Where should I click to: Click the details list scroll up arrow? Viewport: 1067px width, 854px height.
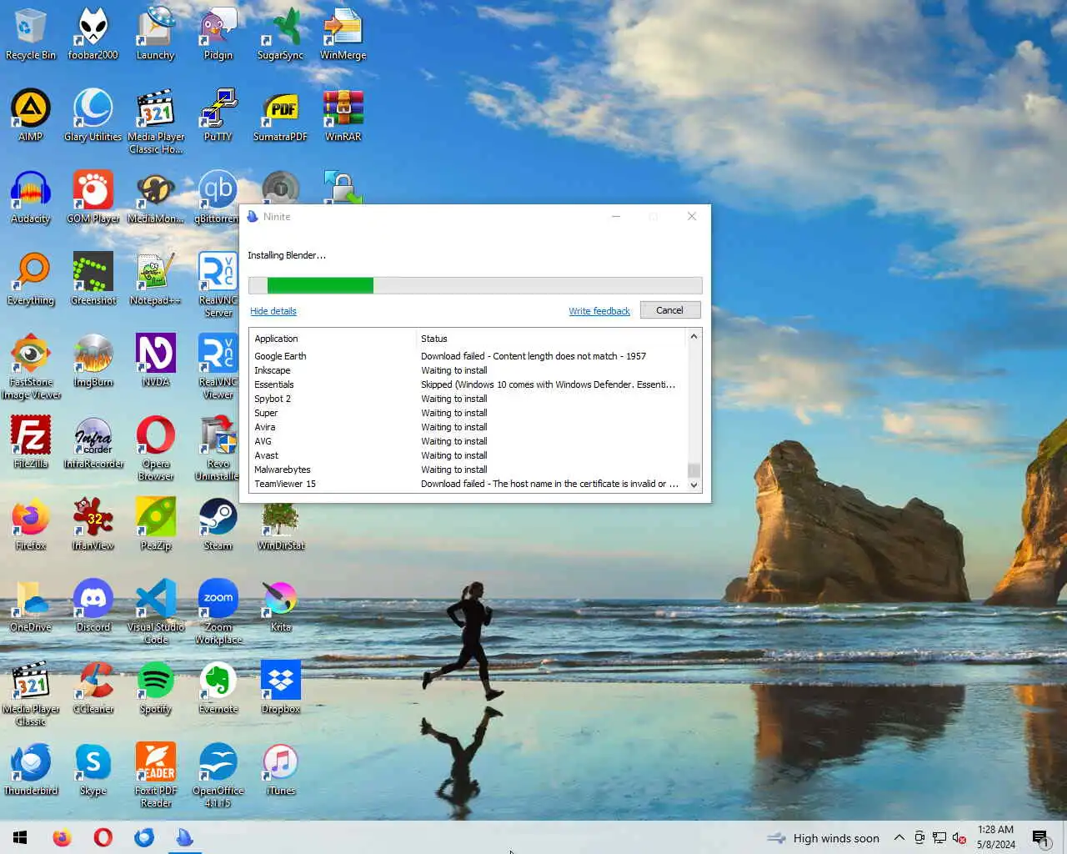click(x=694, y=337)
